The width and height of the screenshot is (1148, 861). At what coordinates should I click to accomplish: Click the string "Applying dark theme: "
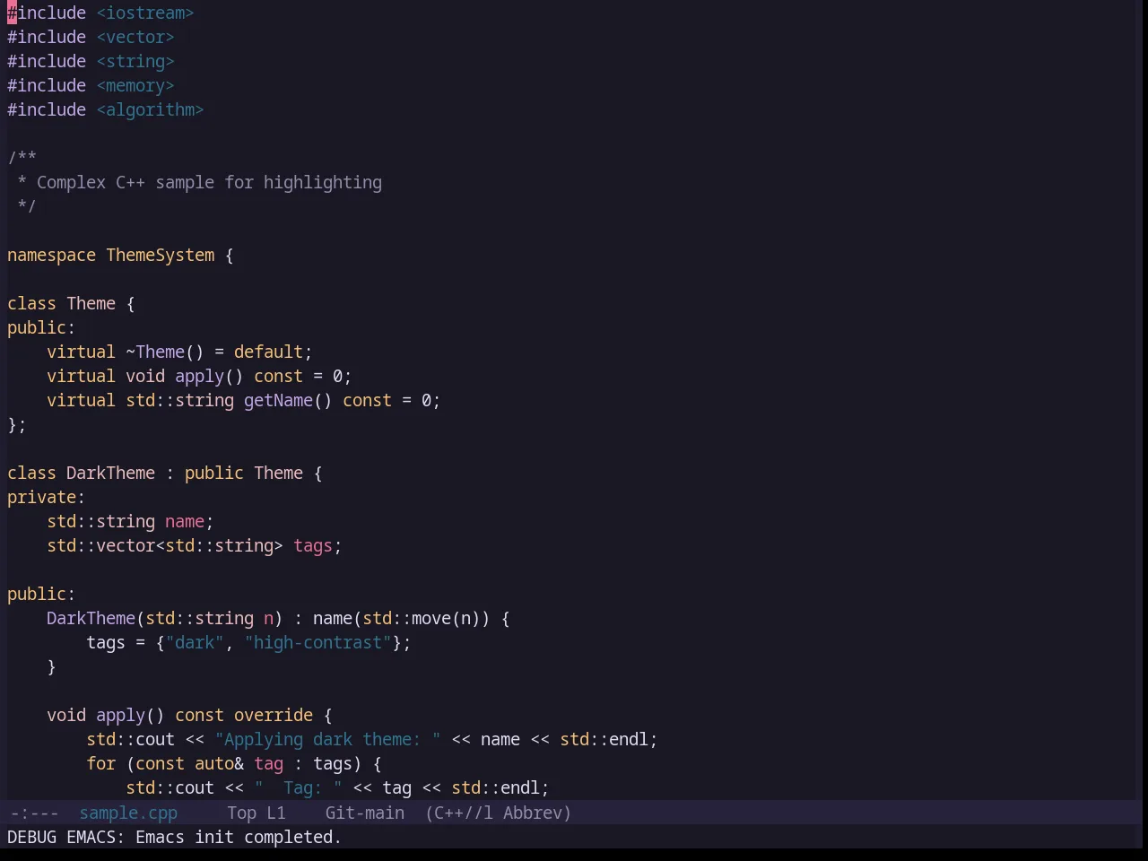pos(327,739)
